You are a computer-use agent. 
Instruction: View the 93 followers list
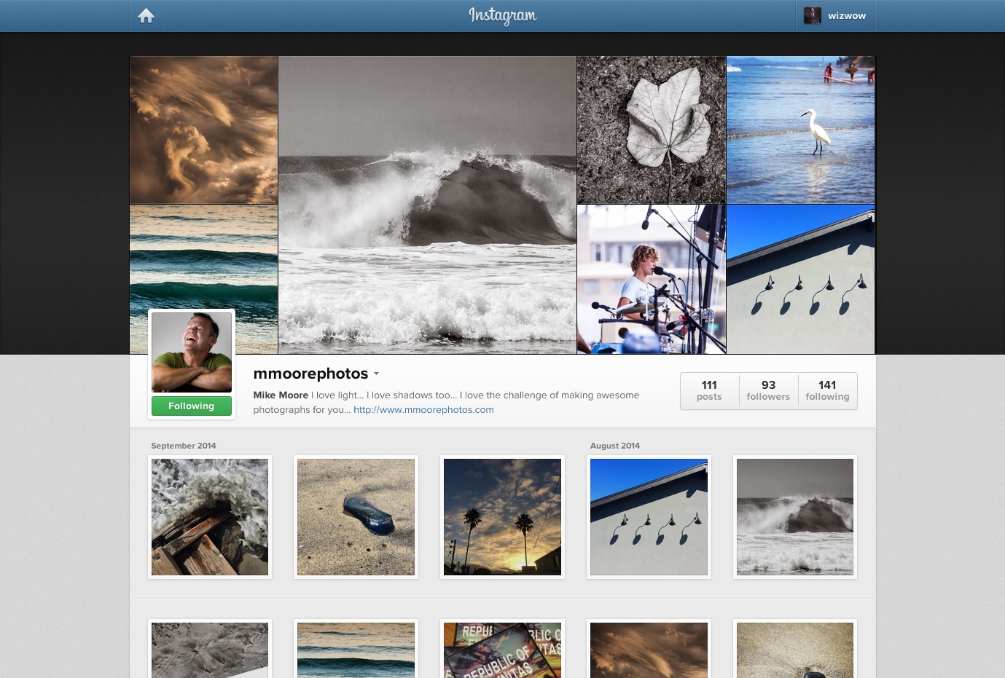click(768, 390)
